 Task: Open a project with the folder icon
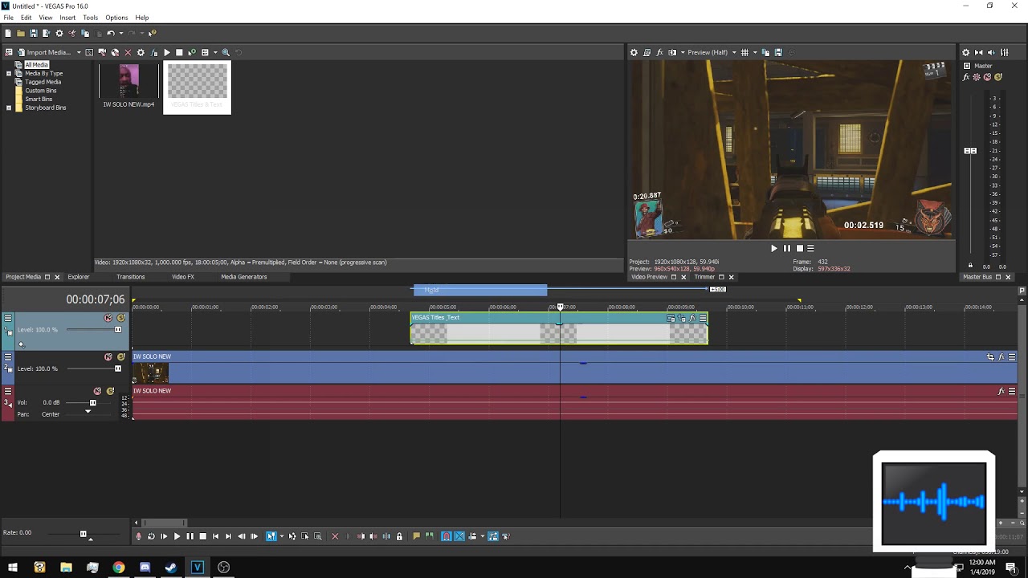[21, 33]
